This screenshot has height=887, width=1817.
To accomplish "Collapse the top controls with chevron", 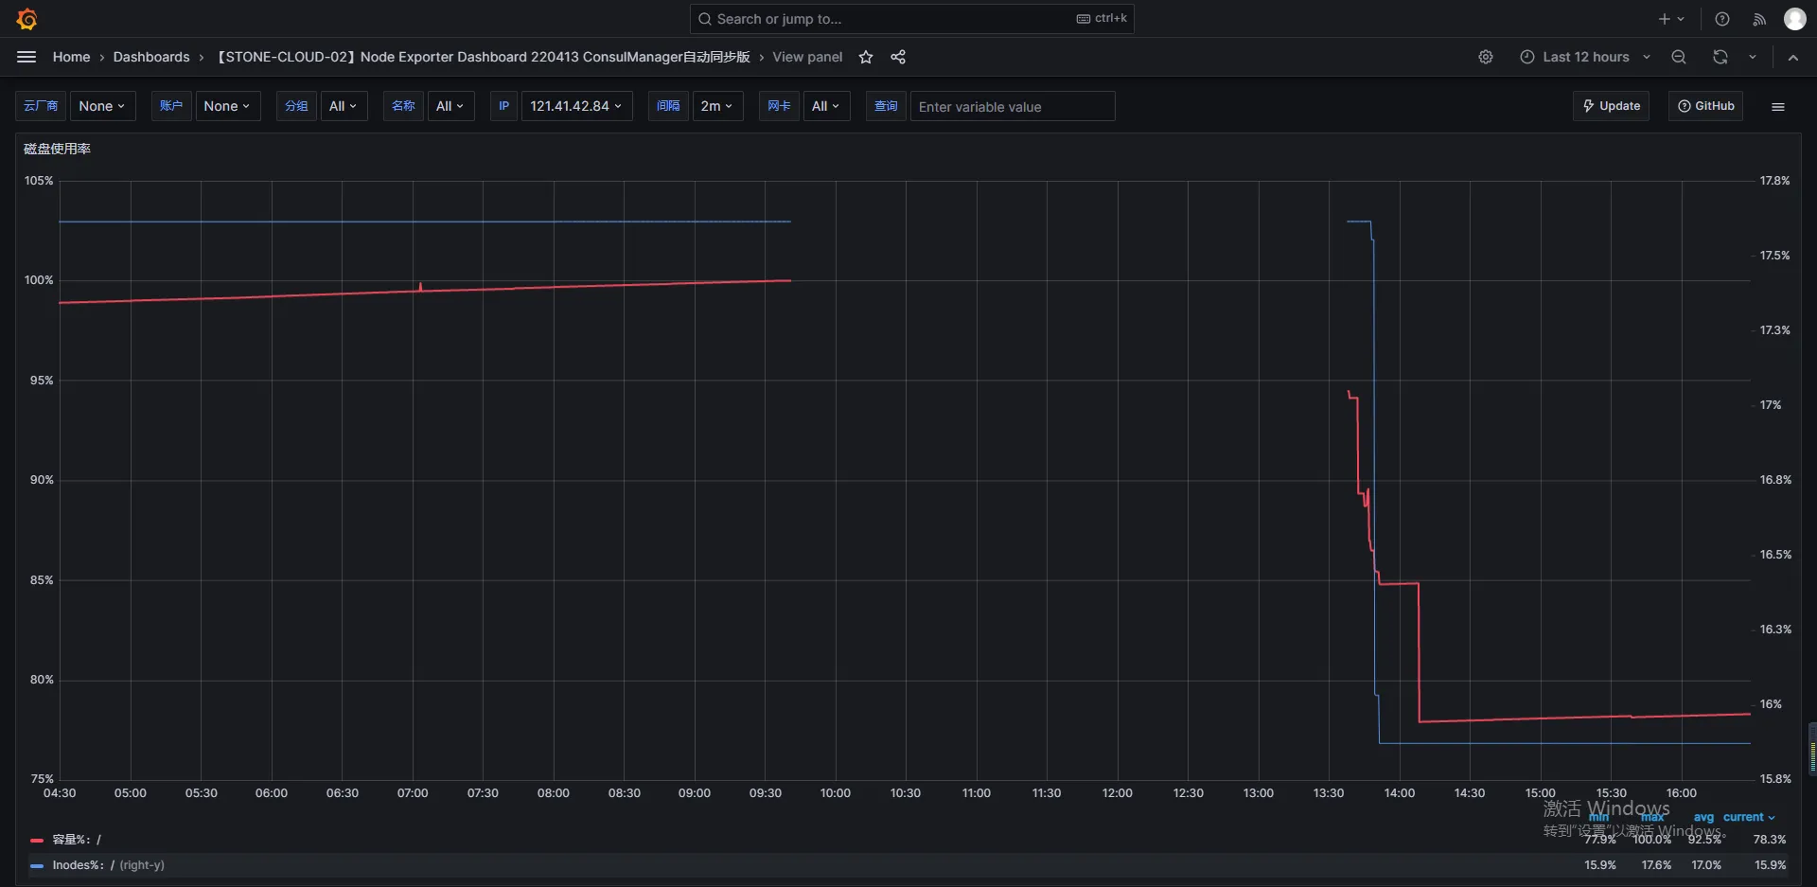I will 1792,57.
